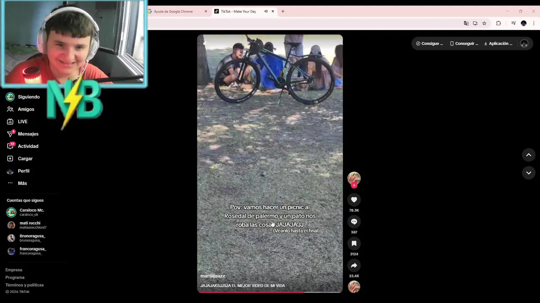Image resolution: width=540 pixels, height=303 pixels.
Task: Share video using arrow icon
Action: 354,266
